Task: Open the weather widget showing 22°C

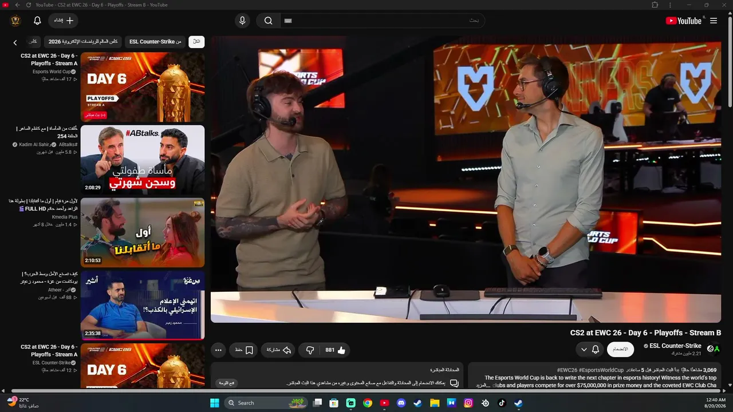Action: [x=23, y=402]
